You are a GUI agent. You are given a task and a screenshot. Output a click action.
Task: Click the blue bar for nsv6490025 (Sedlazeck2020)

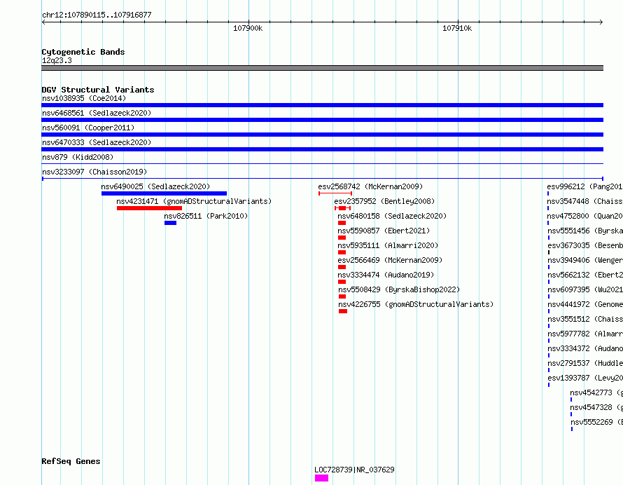click(164, 193)
